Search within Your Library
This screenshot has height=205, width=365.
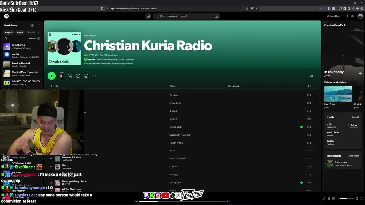point(6,38)
